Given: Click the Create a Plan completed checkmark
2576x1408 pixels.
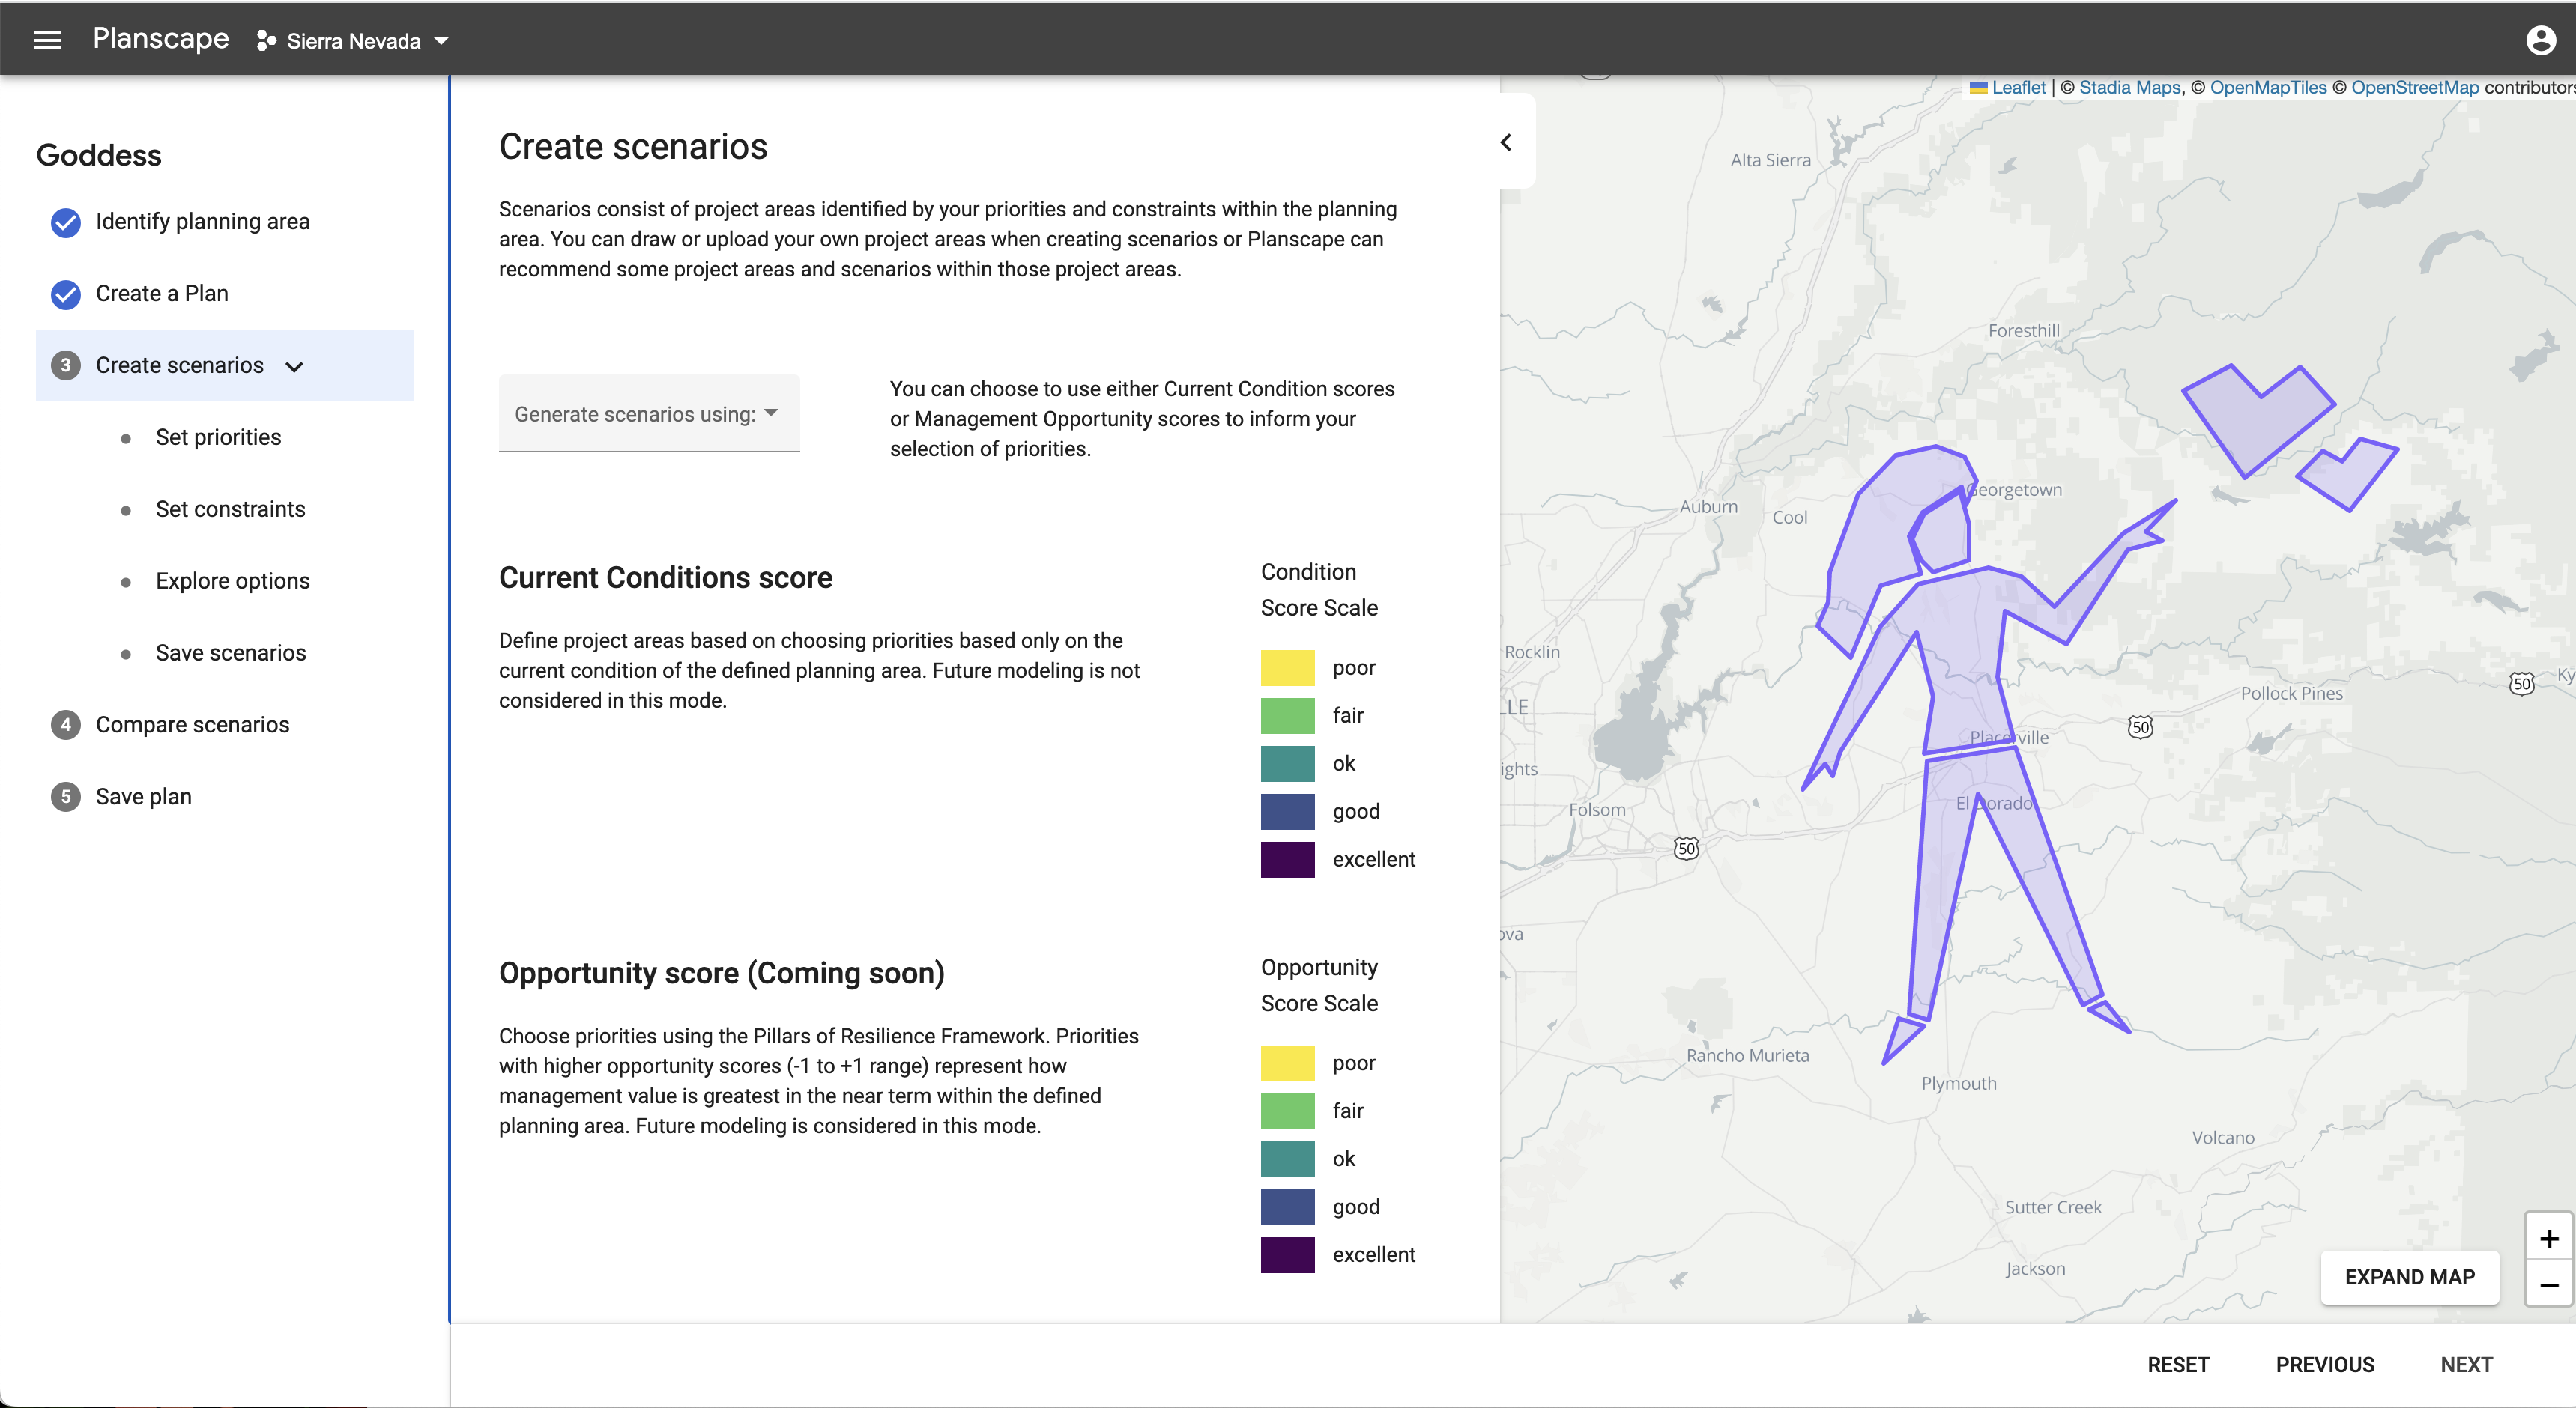Looking at the screenshot, I should (x=65, y=294).
